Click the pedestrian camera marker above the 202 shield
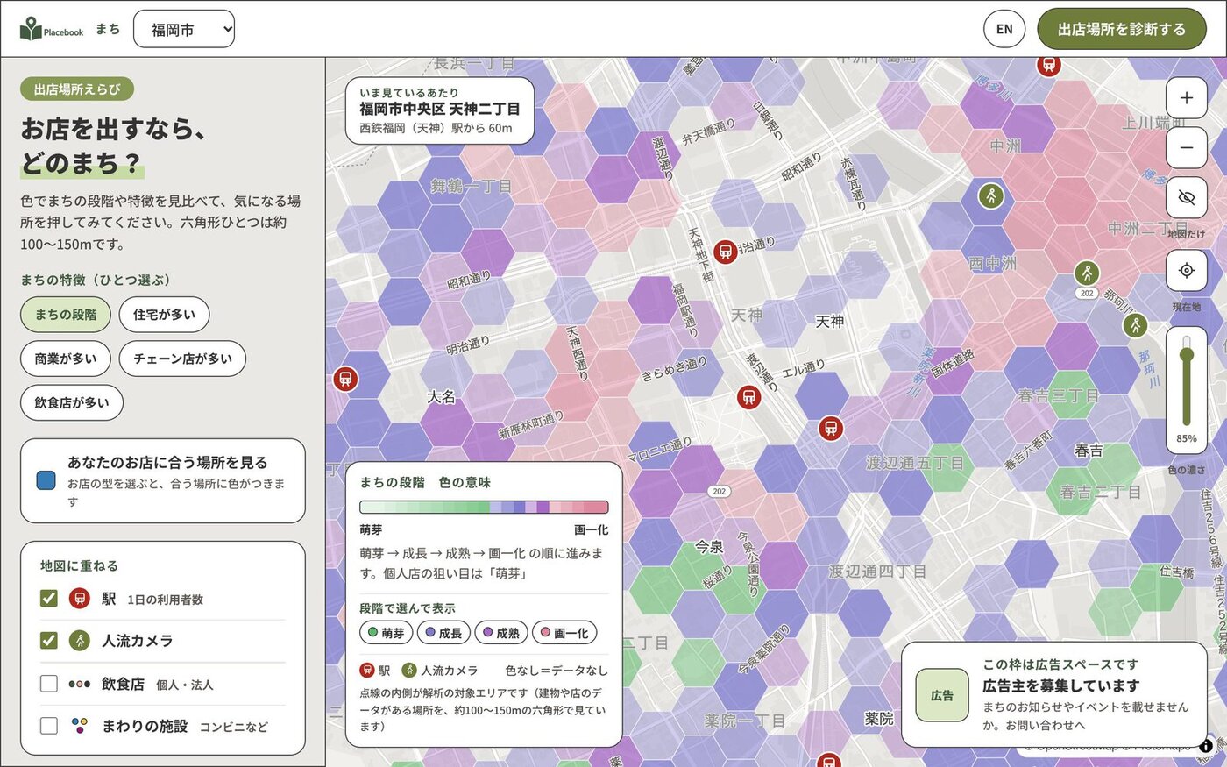Viewport: 1227px width, 767px height. point(1087,273)
